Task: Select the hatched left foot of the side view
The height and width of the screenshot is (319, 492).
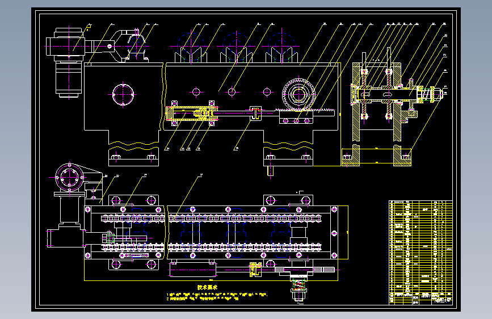Action: point(351,156)
